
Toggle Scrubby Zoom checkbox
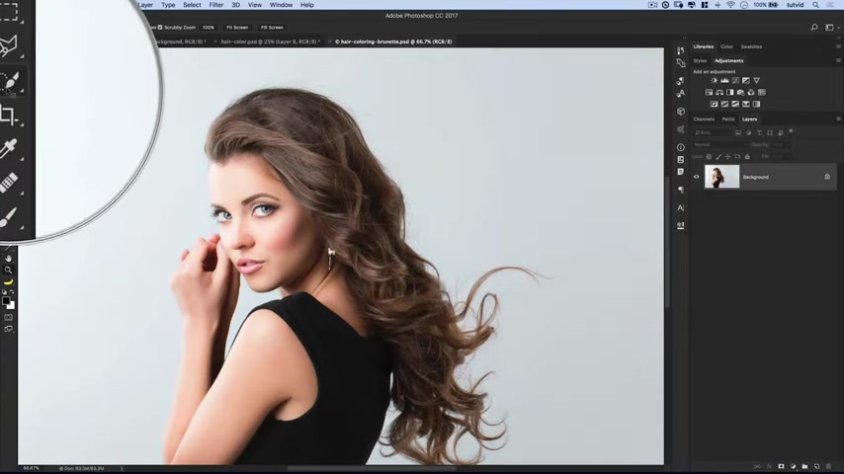click(160, 28)
